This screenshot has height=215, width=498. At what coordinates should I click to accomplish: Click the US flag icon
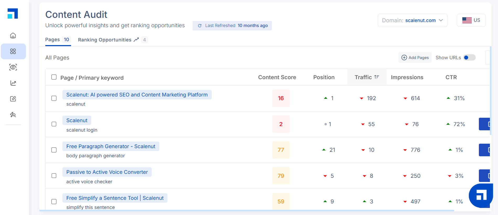(467, 20)
